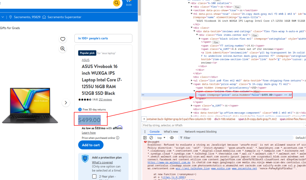Open the cl1ws.js:4:1046 source link

[x=174, y=177]
